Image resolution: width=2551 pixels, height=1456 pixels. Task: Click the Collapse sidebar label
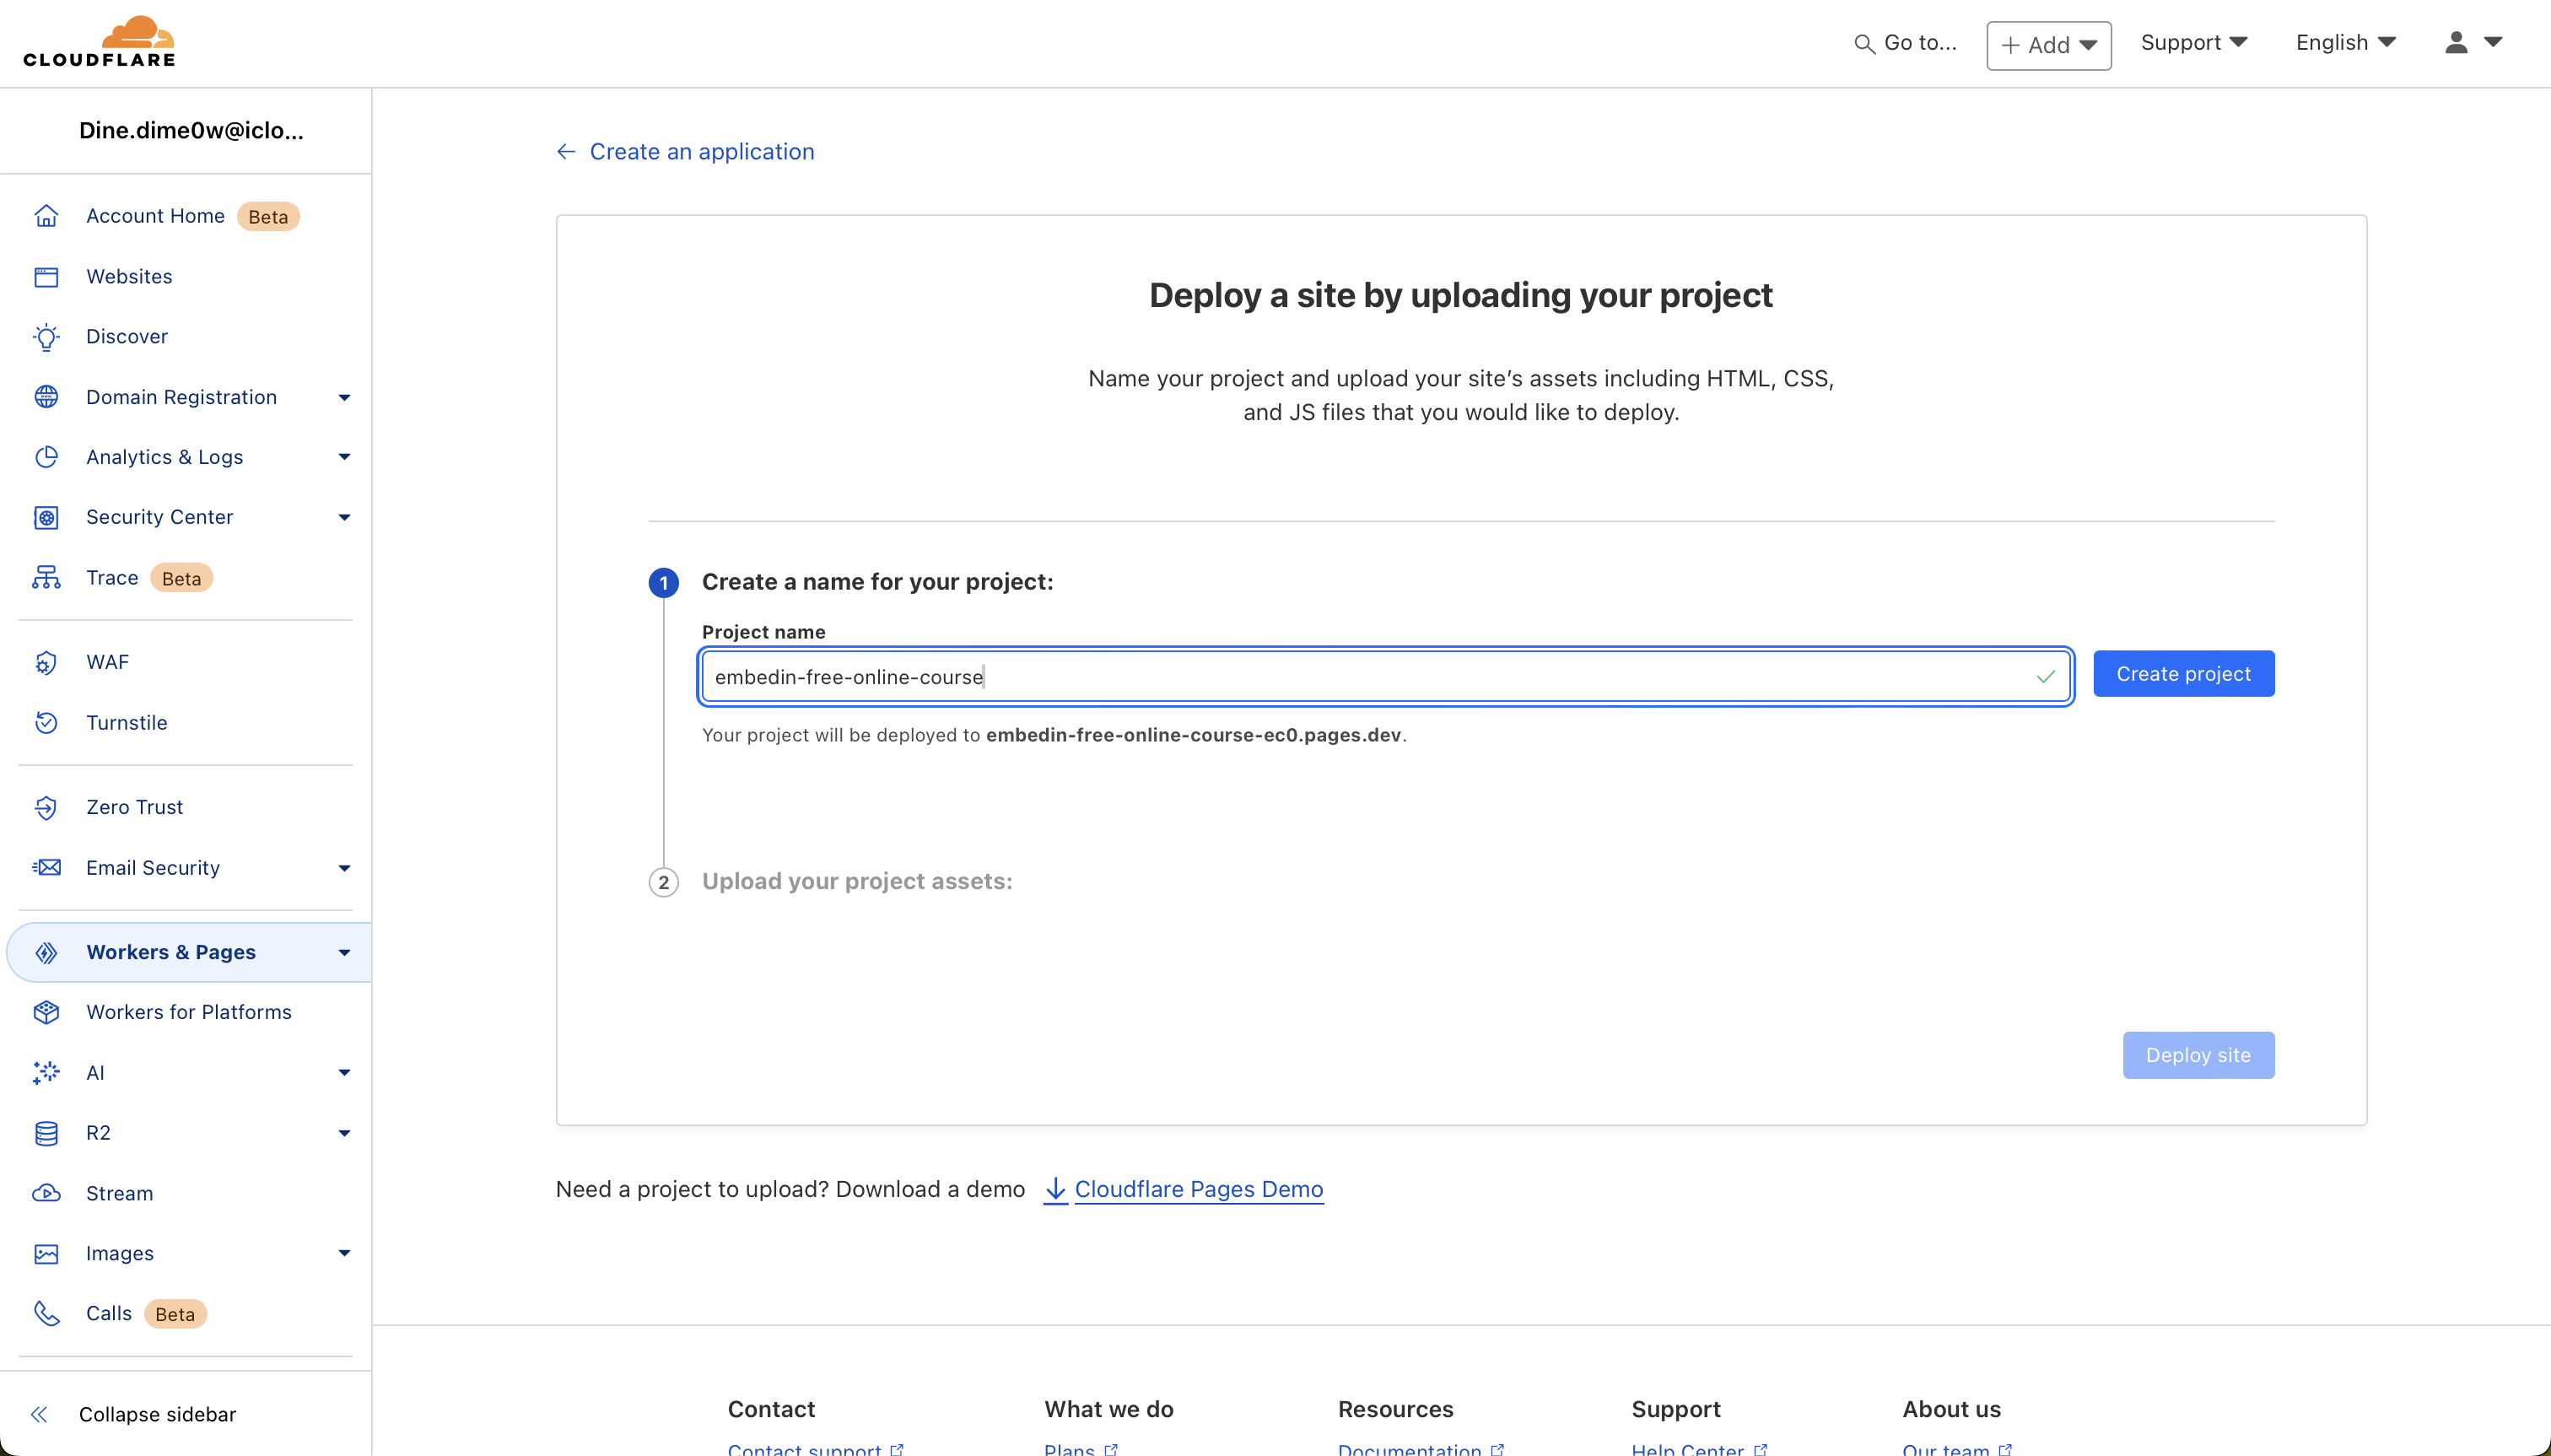[157, 1414]
